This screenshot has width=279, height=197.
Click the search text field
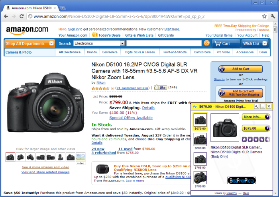click(x=164, y=43)
